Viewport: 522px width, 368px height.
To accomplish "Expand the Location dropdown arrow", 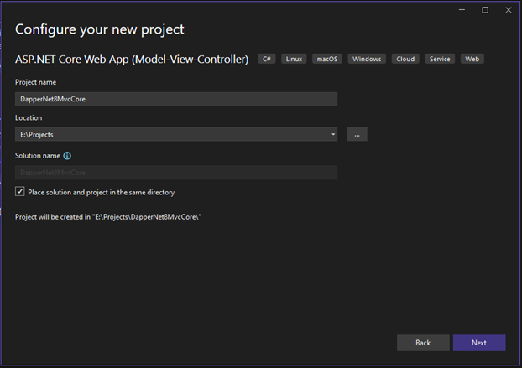I will tap(333, 134).
